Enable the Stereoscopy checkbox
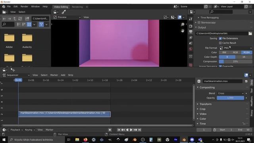 pos(199,23)
